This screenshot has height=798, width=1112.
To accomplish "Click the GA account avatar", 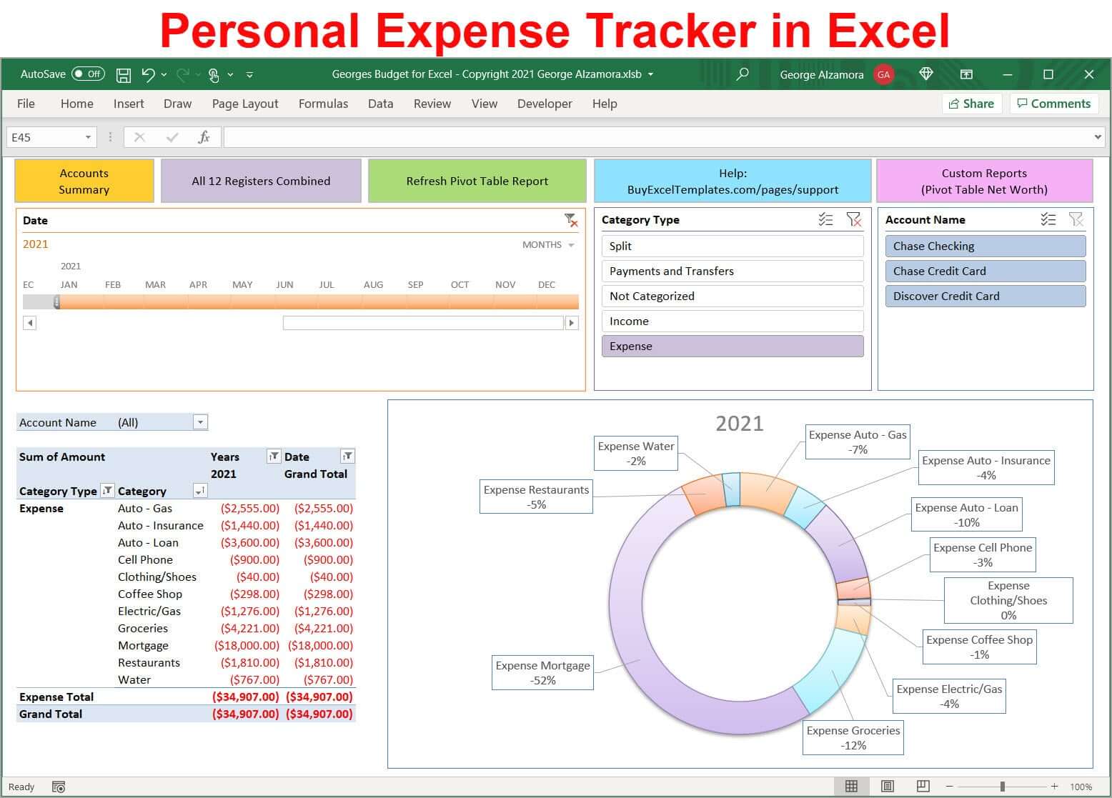I will [883, 74].
